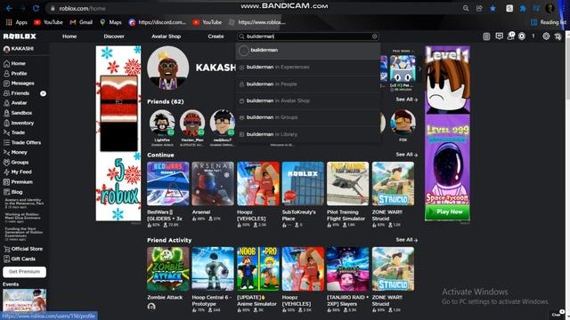Image resolution: width=570 pixels, height=320 pixels.
Task: Reload the page with the browser refresh icon
Action: pos(36,8)
